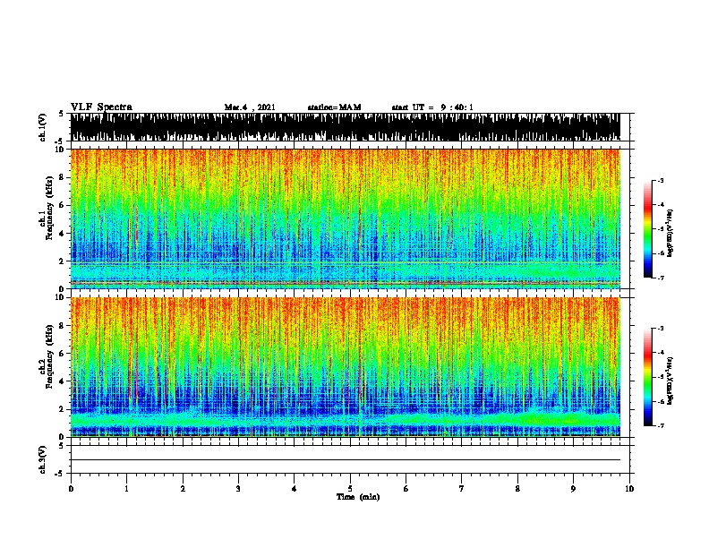709x548 pixels.
Task: Click the "2" kHz tick of ch.2 spectrogram
Action: 64,409
